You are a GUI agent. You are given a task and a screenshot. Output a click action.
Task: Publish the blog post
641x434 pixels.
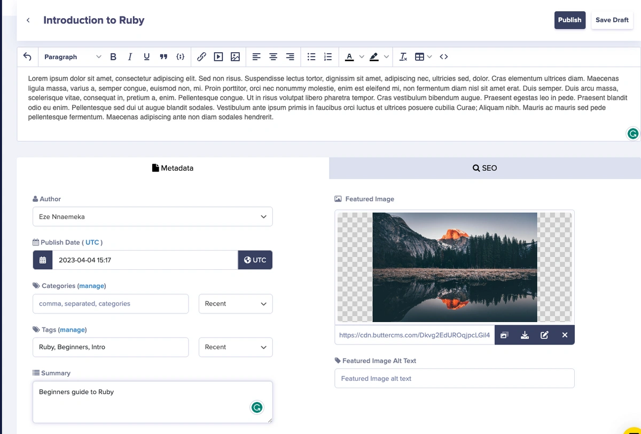coord(569,20)
